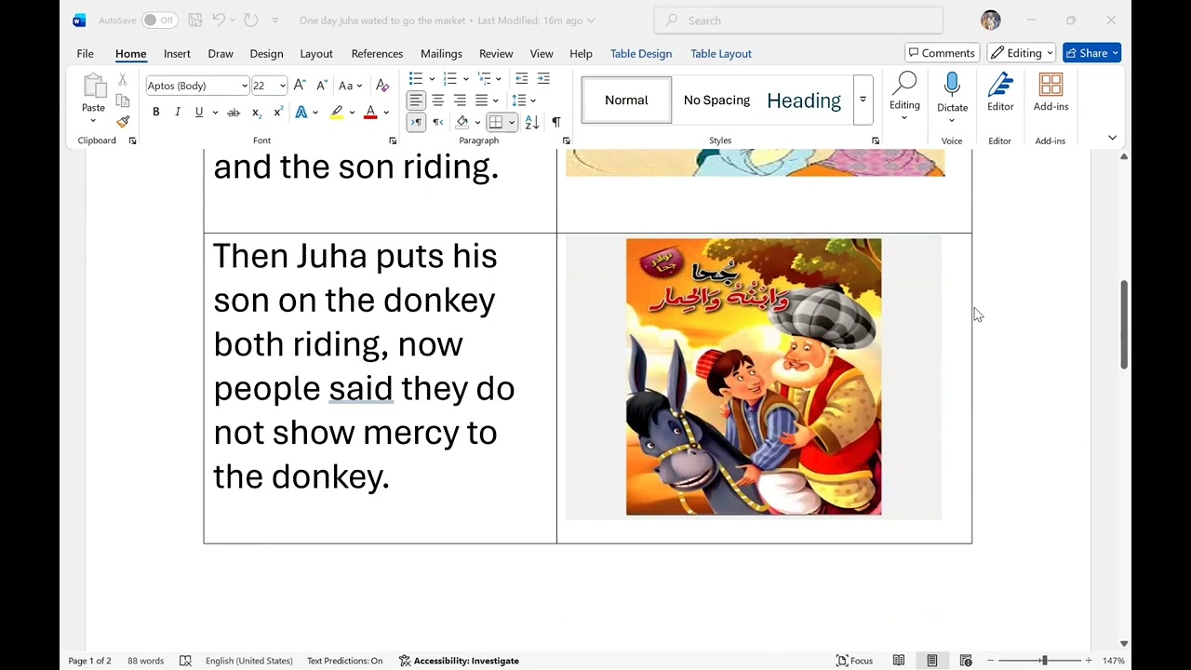Align text right
Screen dimensions: 1191x670
[460, 100]
